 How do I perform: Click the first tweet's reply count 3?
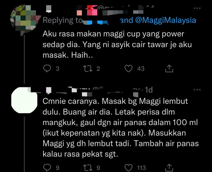tap(58, 69)
